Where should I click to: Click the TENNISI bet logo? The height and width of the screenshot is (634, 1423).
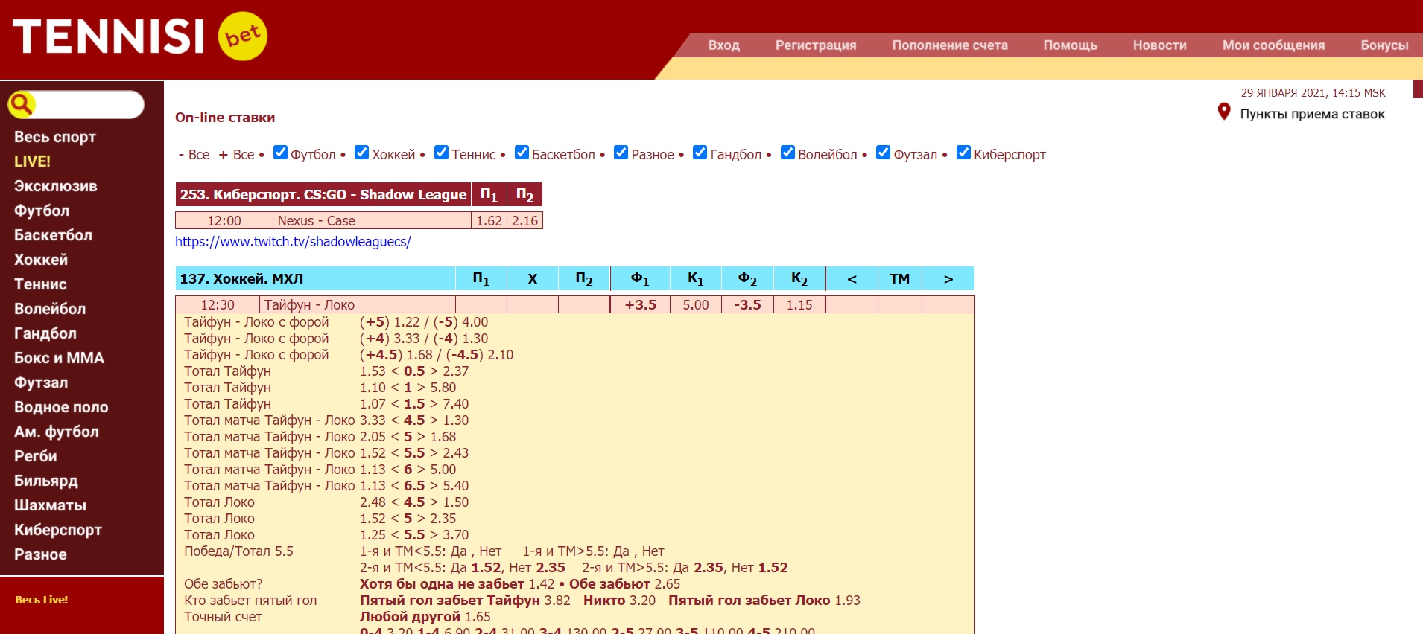click(x=140, y=36)
